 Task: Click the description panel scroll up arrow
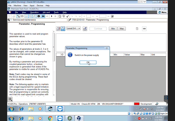54,32
